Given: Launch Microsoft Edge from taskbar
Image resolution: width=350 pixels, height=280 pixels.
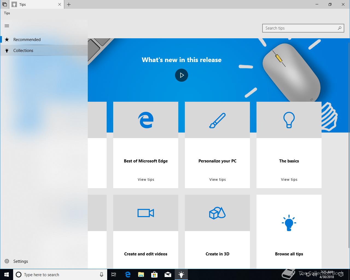Looking at the screenshot, I should tap(128, 275).
